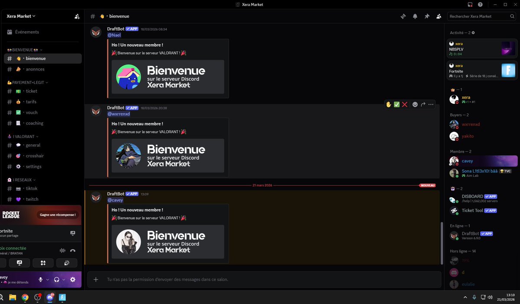Screen dimensions: 520x304
Task: Open the coaching channel
Action: [42, 123]
